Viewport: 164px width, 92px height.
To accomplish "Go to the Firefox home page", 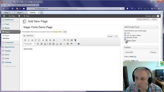I will tap(24, 9).
